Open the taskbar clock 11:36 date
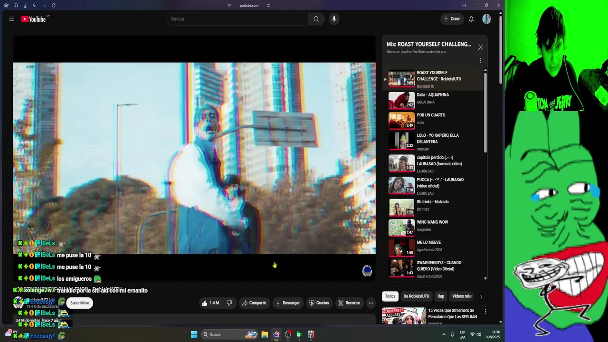Image resolution: width=608 pixels, height=342 pixels. click(x=492, y=334)
